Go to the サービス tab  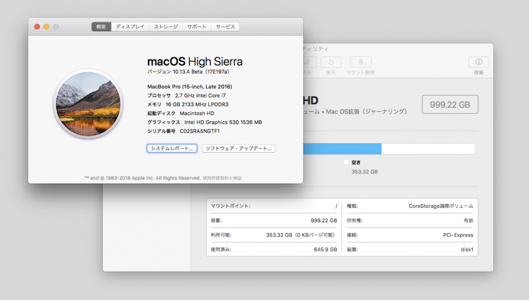225,27
